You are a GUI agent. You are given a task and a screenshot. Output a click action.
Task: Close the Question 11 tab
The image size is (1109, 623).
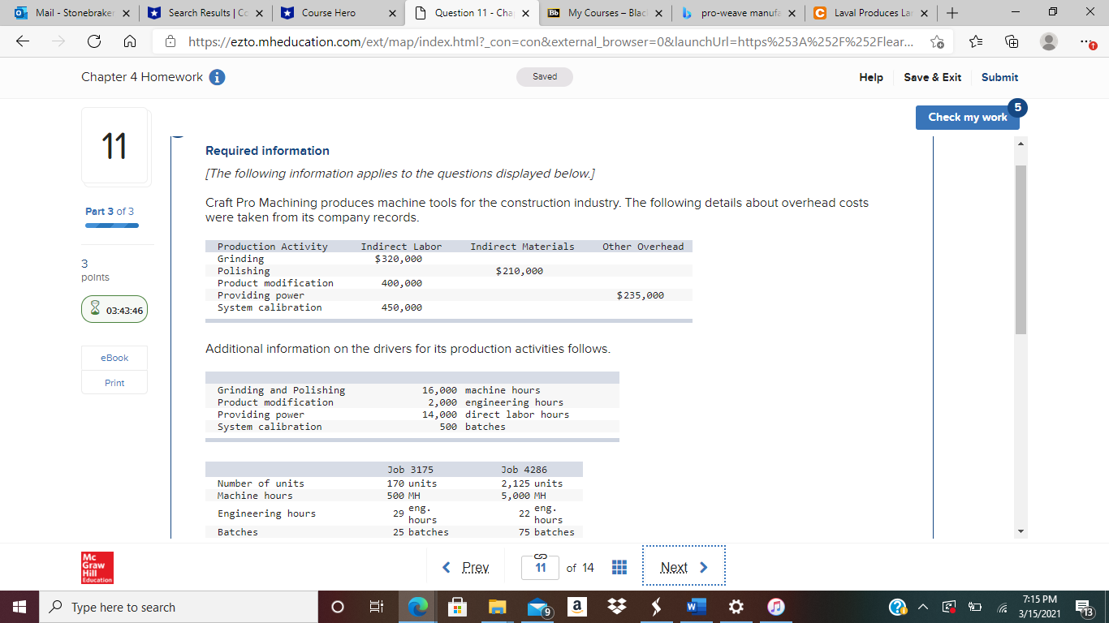[x=524, y=13]
